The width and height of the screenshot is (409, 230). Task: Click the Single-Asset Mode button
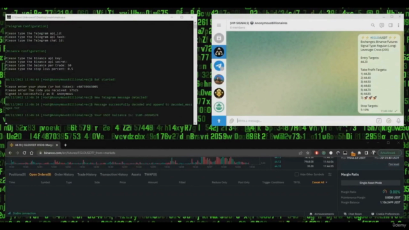(x=371, y=183)
